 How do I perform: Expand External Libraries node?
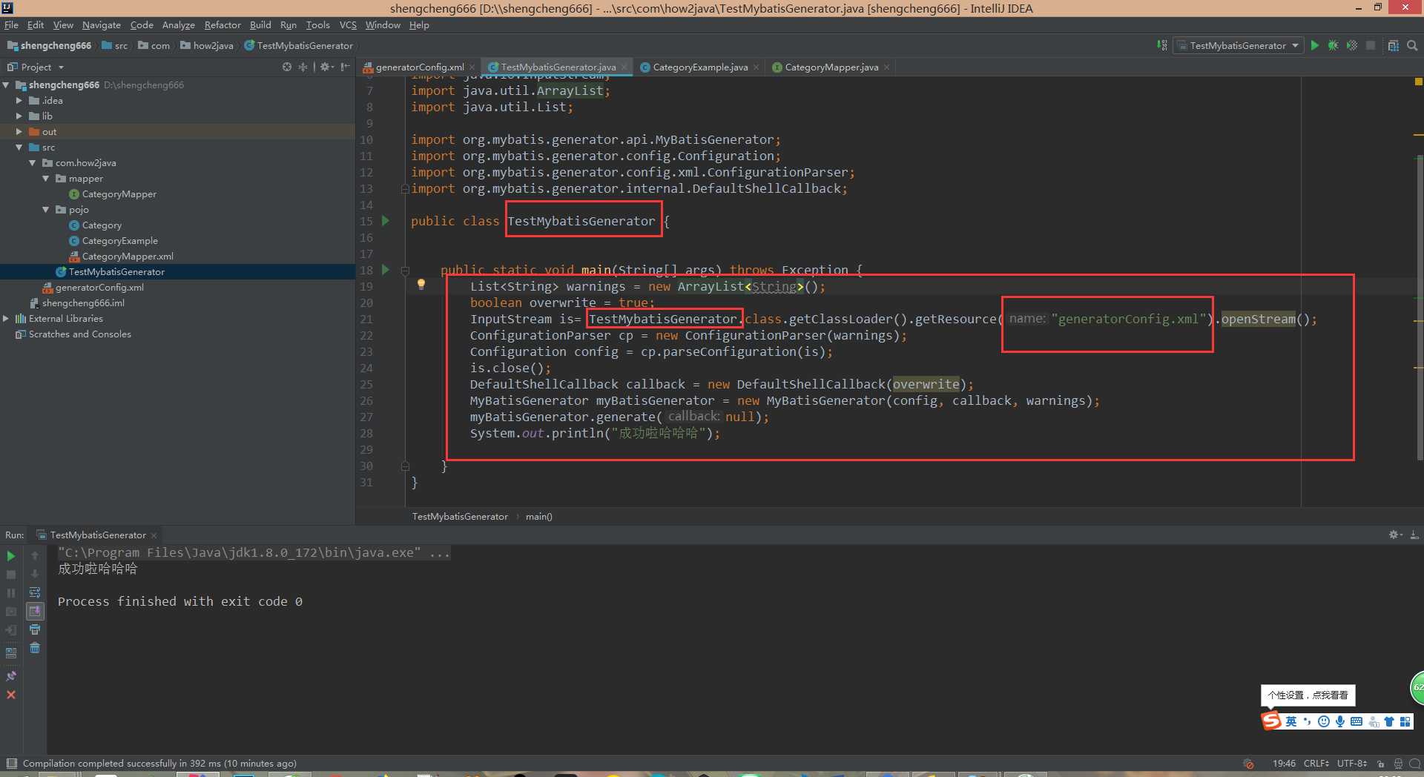point(6,318)
